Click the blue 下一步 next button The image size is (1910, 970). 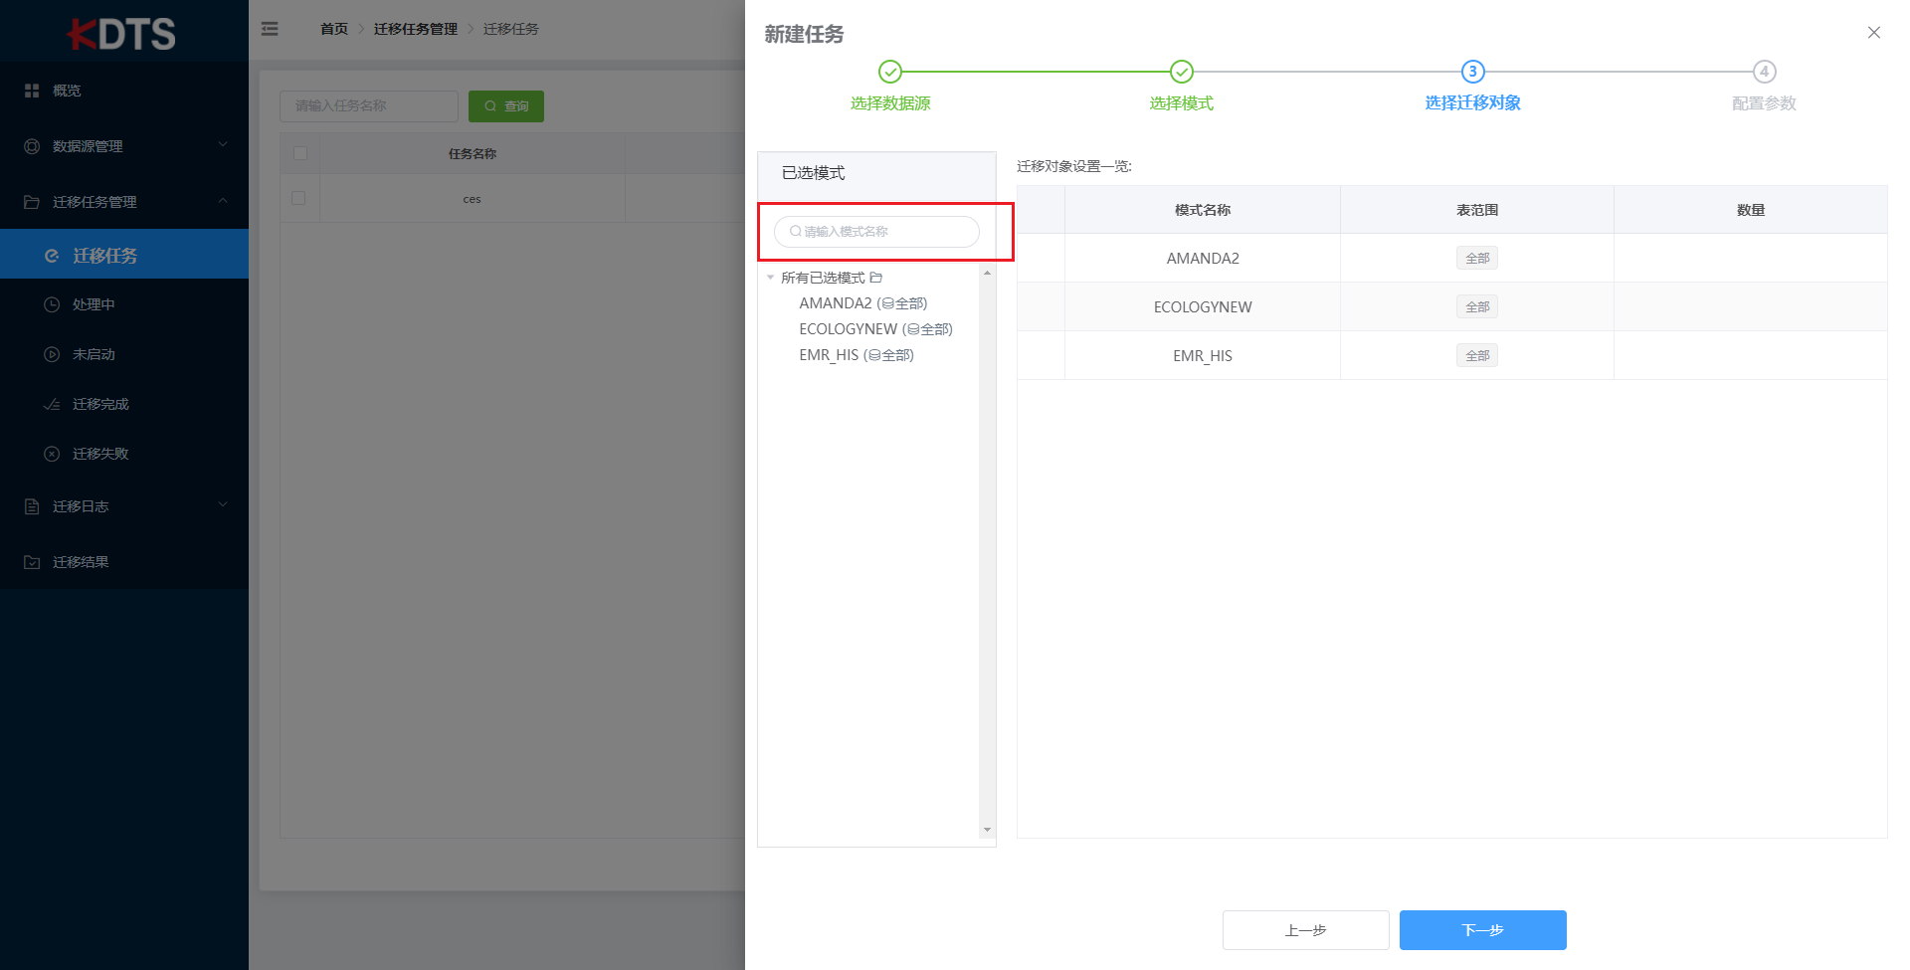[x=1483, y=930]
